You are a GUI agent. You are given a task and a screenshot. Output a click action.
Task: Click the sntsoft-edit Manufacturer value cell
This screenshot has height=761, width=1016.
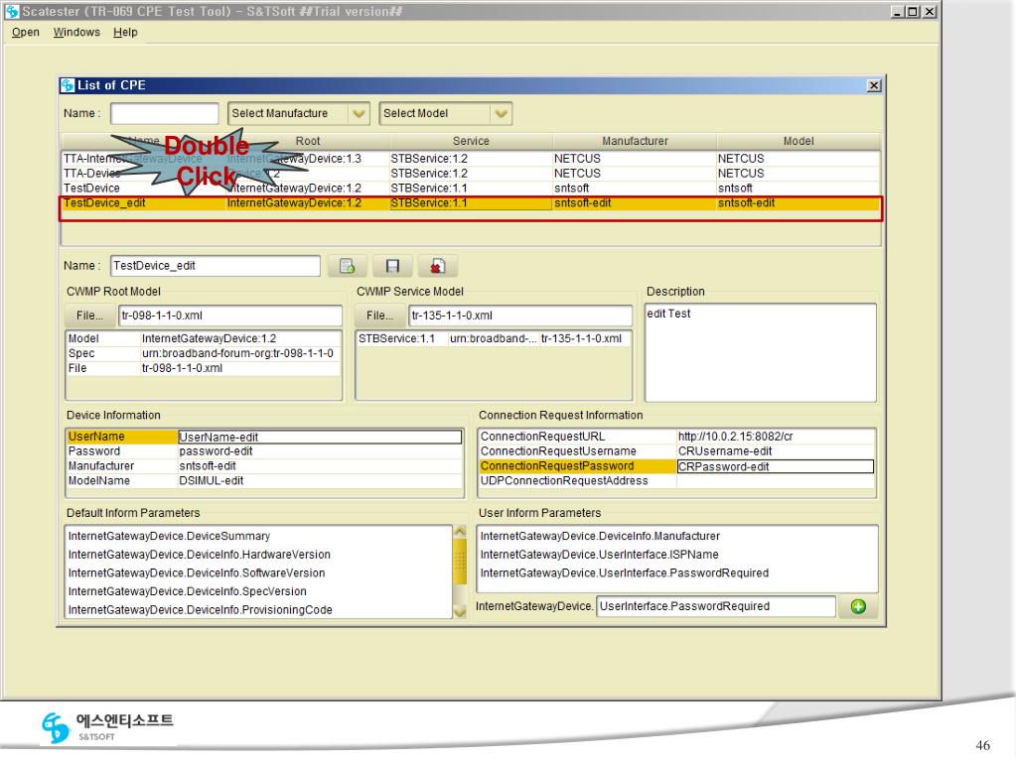click(320, 466)
